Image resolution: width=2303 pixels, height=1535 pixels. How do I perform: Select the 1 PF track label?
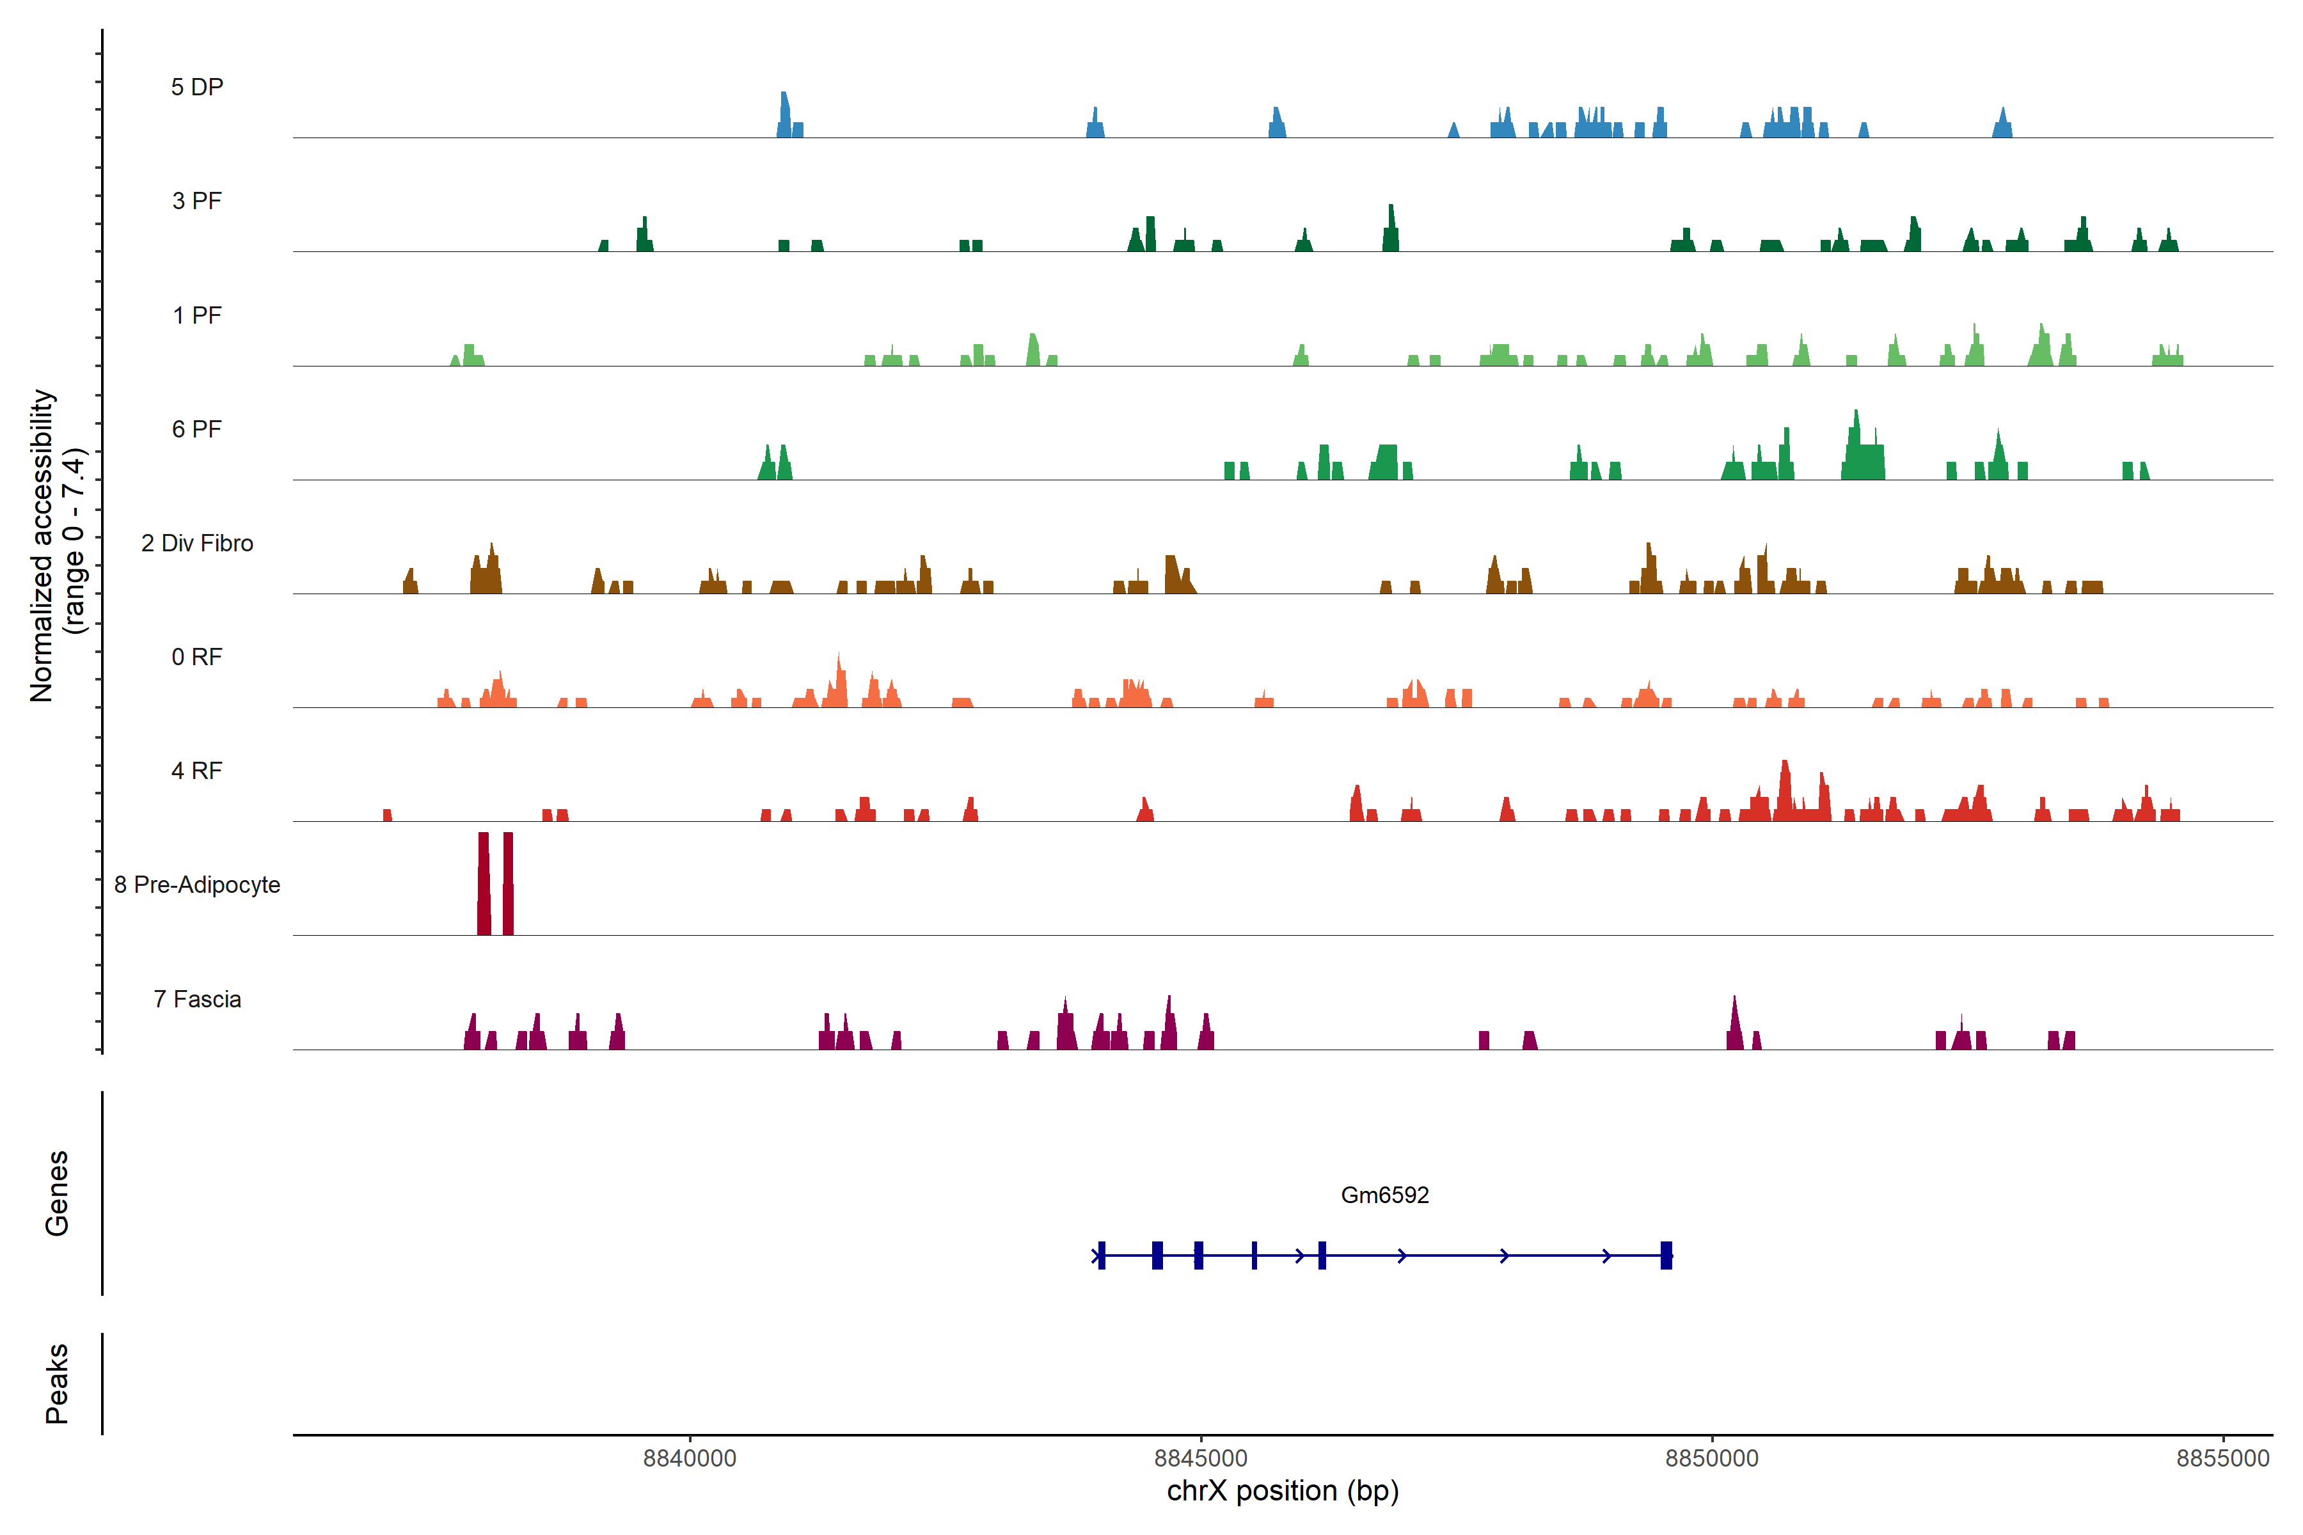(x=197, y=315)
